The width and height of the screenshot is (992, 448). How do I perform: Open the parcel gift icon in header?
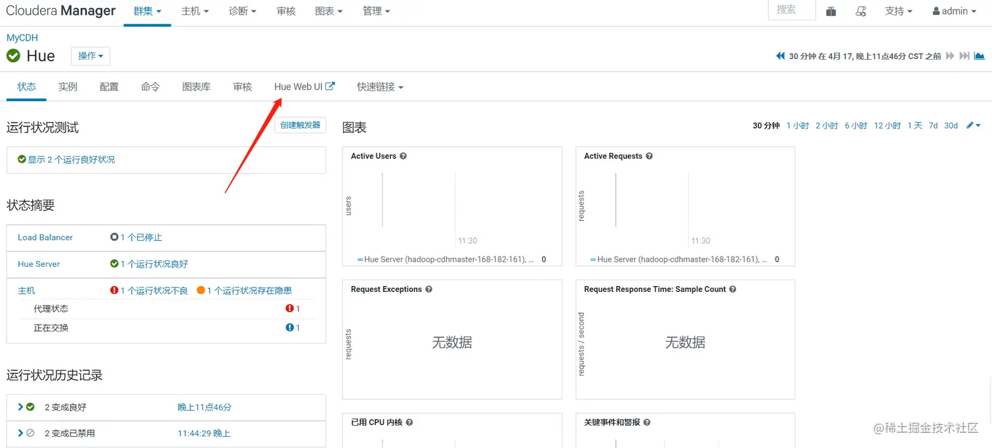point(831,11)
